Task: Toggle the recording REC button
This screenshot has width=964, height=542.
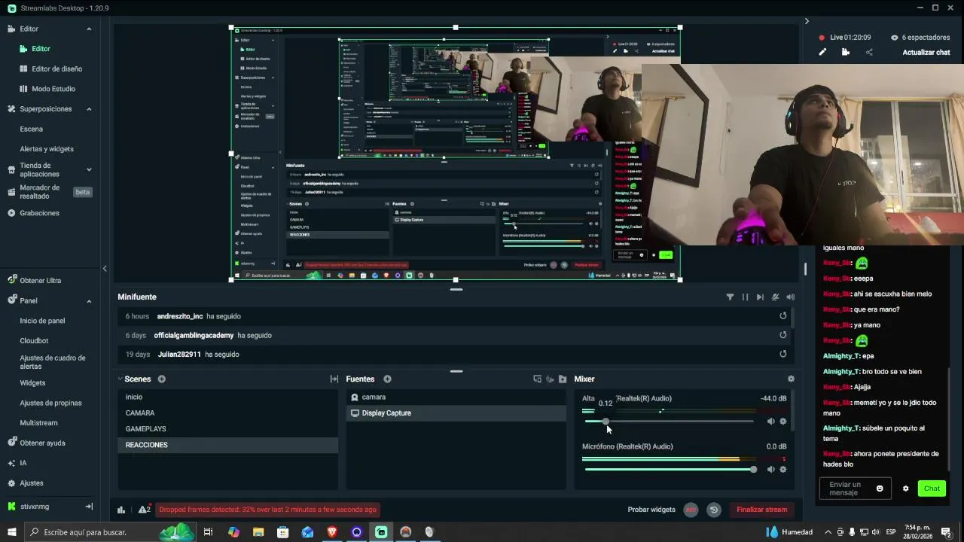Action: pos(691,510)
